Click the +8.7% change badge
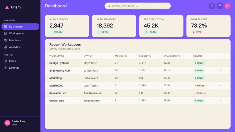This screenshot has height=132, width=235. tap(103, 32)
